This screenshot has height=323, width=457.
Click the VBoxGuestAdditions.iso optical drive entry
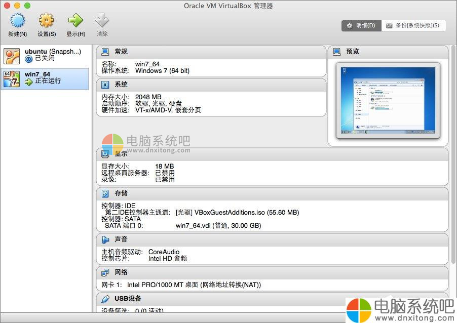coord(238,212)
